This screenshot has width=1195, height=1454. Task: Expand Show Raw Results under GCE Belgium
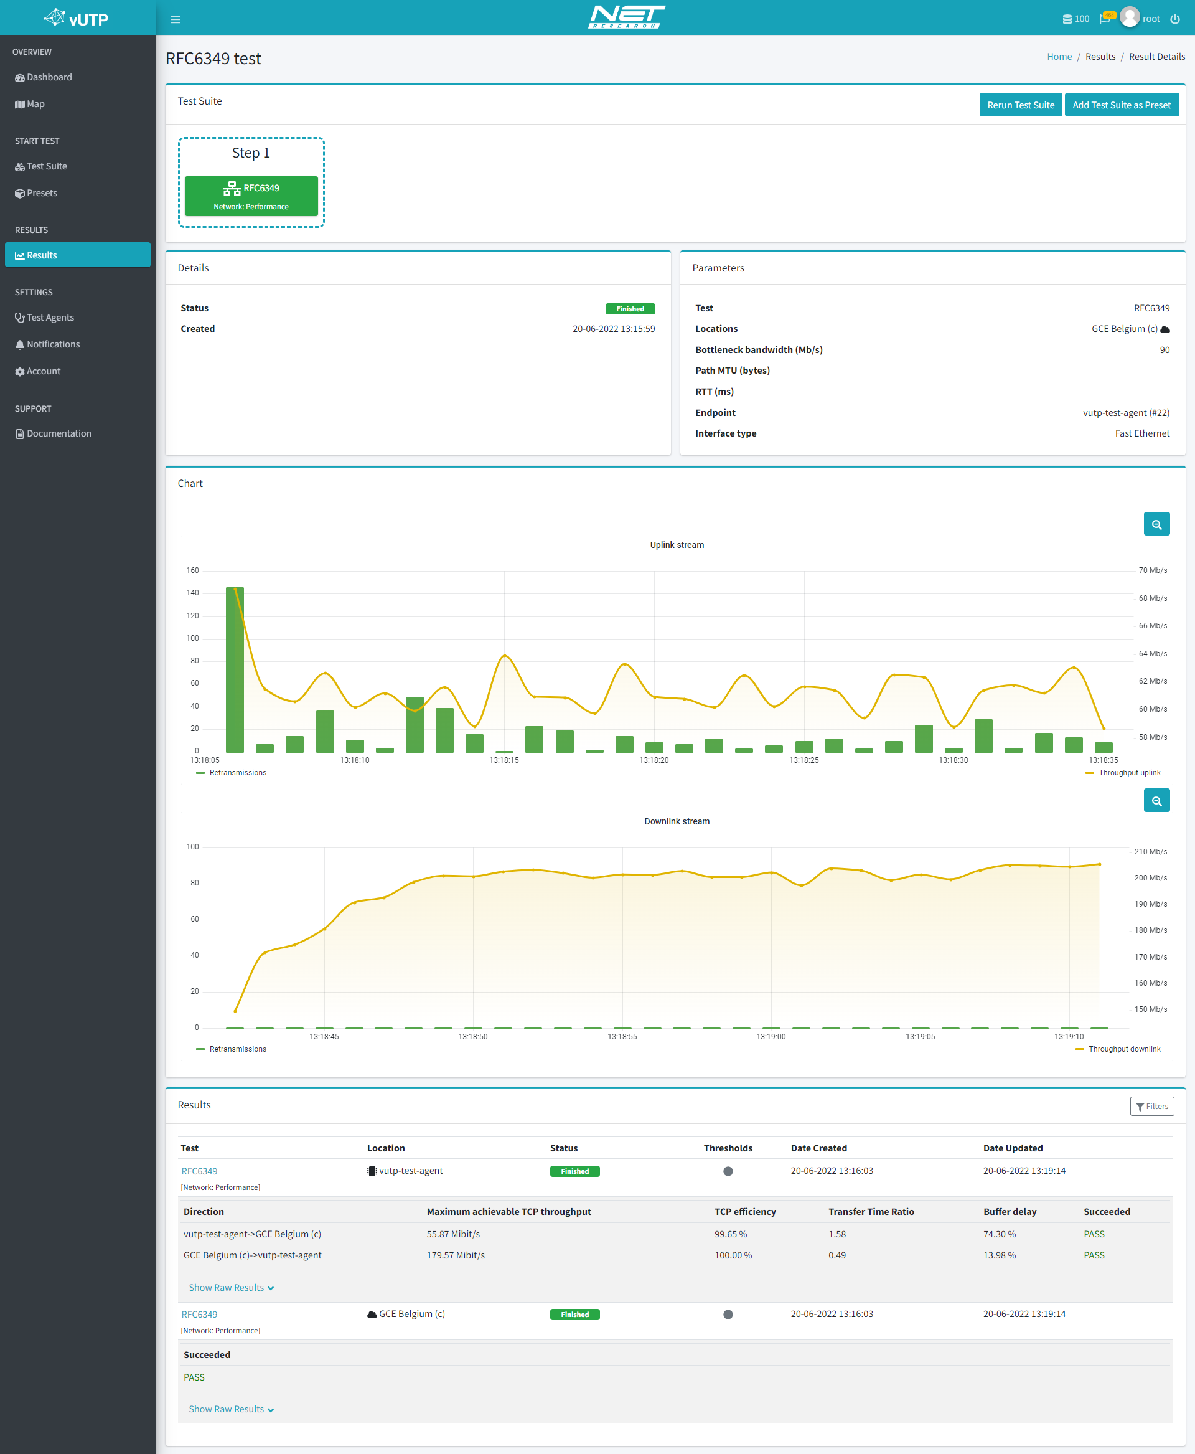click(232, 1409)
